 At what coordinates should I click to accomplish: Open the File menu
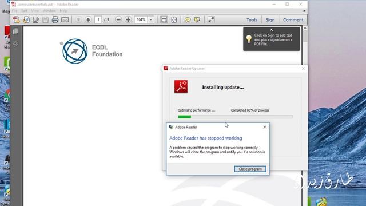[x=14, y=11]
